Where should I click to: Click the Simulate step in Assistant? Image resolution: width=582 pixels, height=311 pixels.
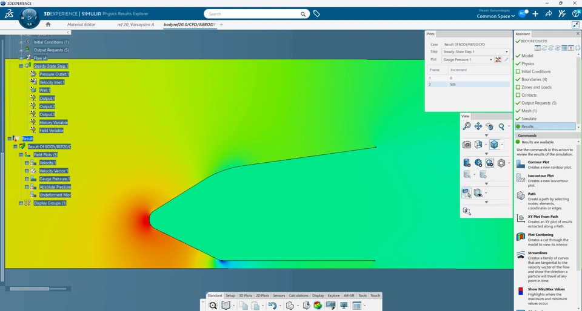529,119
